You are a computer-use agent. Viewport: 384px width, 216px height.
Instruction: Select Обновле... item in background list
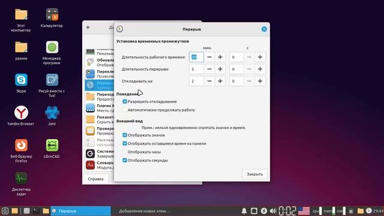point(100,62)
